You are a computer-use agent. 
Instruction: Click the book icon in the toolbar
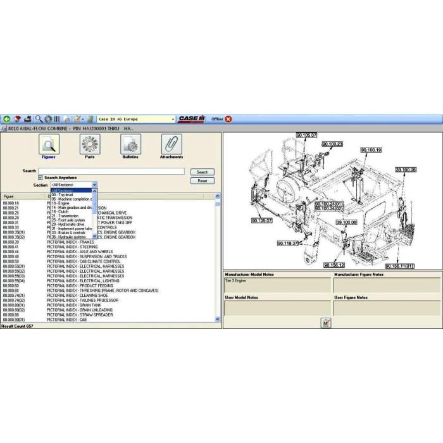pyautogui.click(x=90, y=119)
